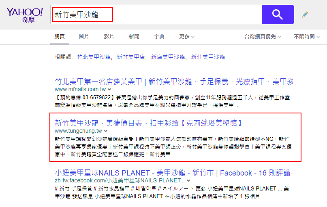Open result 竹北美甲第一名店夢芙美甲
Viewport: 327px width, 207px height.
click(x=174, y=82)
